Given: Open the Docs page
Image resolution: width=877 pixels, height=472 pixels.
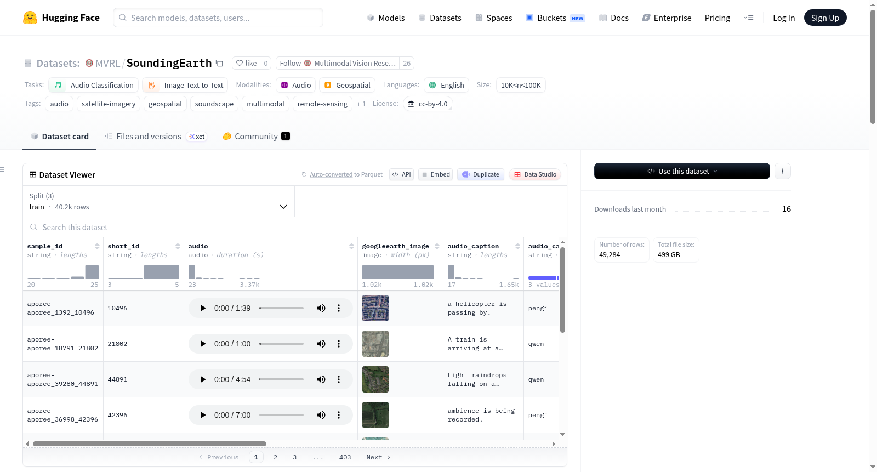Looking at the screenshot, I should coord(613,18).
